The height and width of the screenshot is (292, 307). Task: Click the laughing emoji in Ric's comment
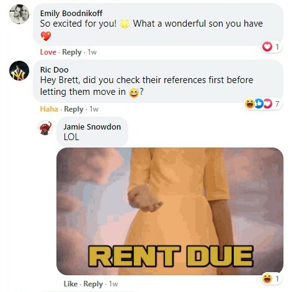(x=134, y=93)
